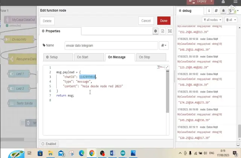
Task: Open node properties gear icon
Action: point(156,31)
